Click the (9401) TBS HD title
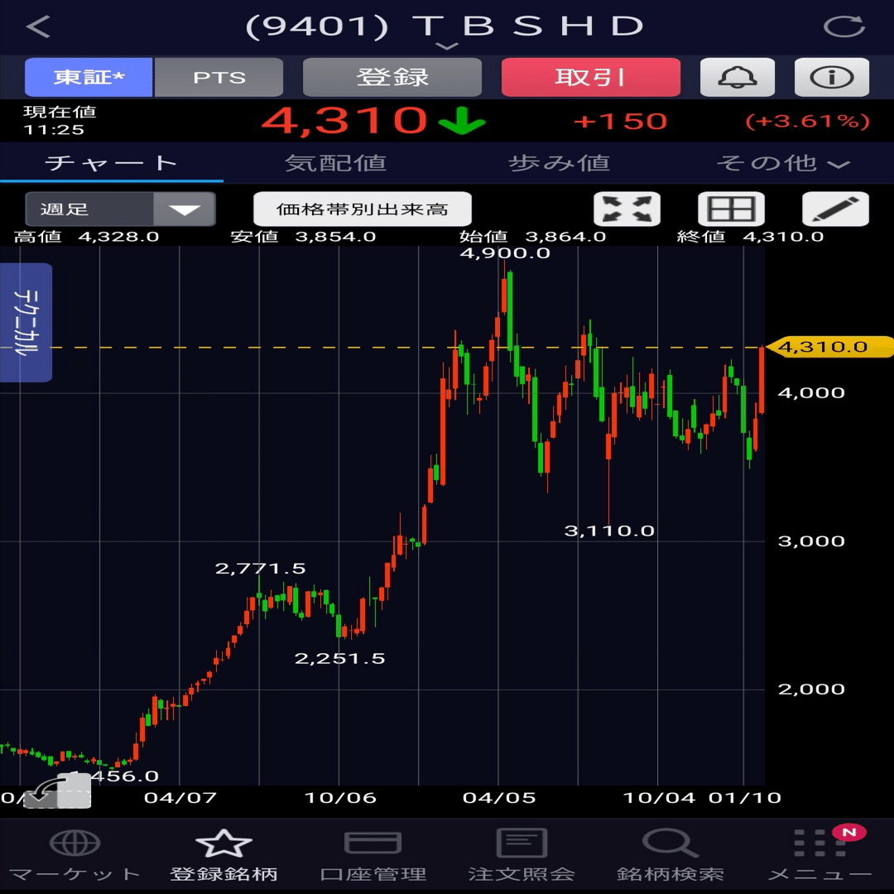 click(x=445, y=26)
